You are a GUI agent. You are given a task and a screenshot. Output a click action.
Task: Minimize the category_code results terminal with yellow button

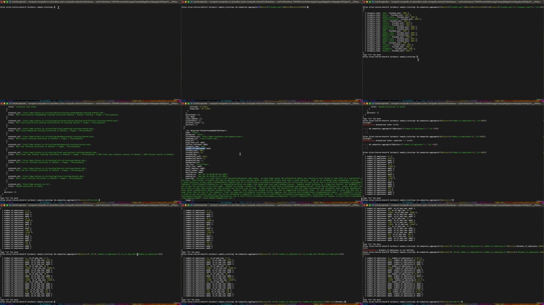[367, 2]
